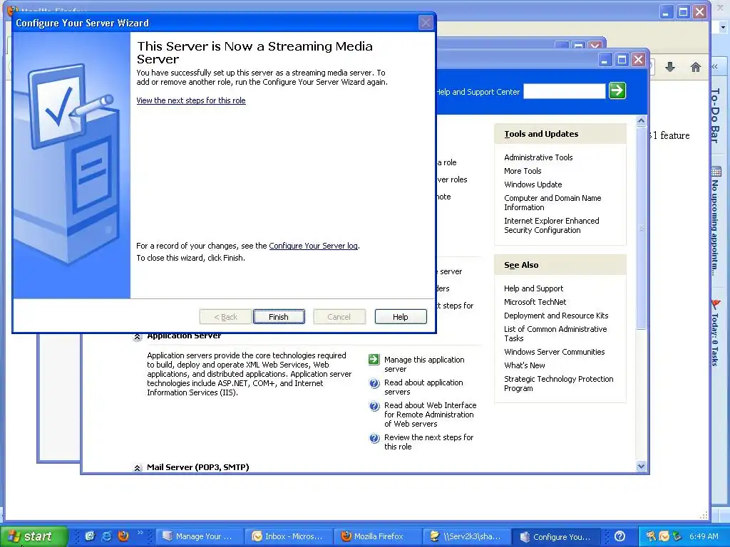Viewport: 730px width, 547px height.
Task: Open Microsoft TechNet link
Action: [x=535, y=302]
